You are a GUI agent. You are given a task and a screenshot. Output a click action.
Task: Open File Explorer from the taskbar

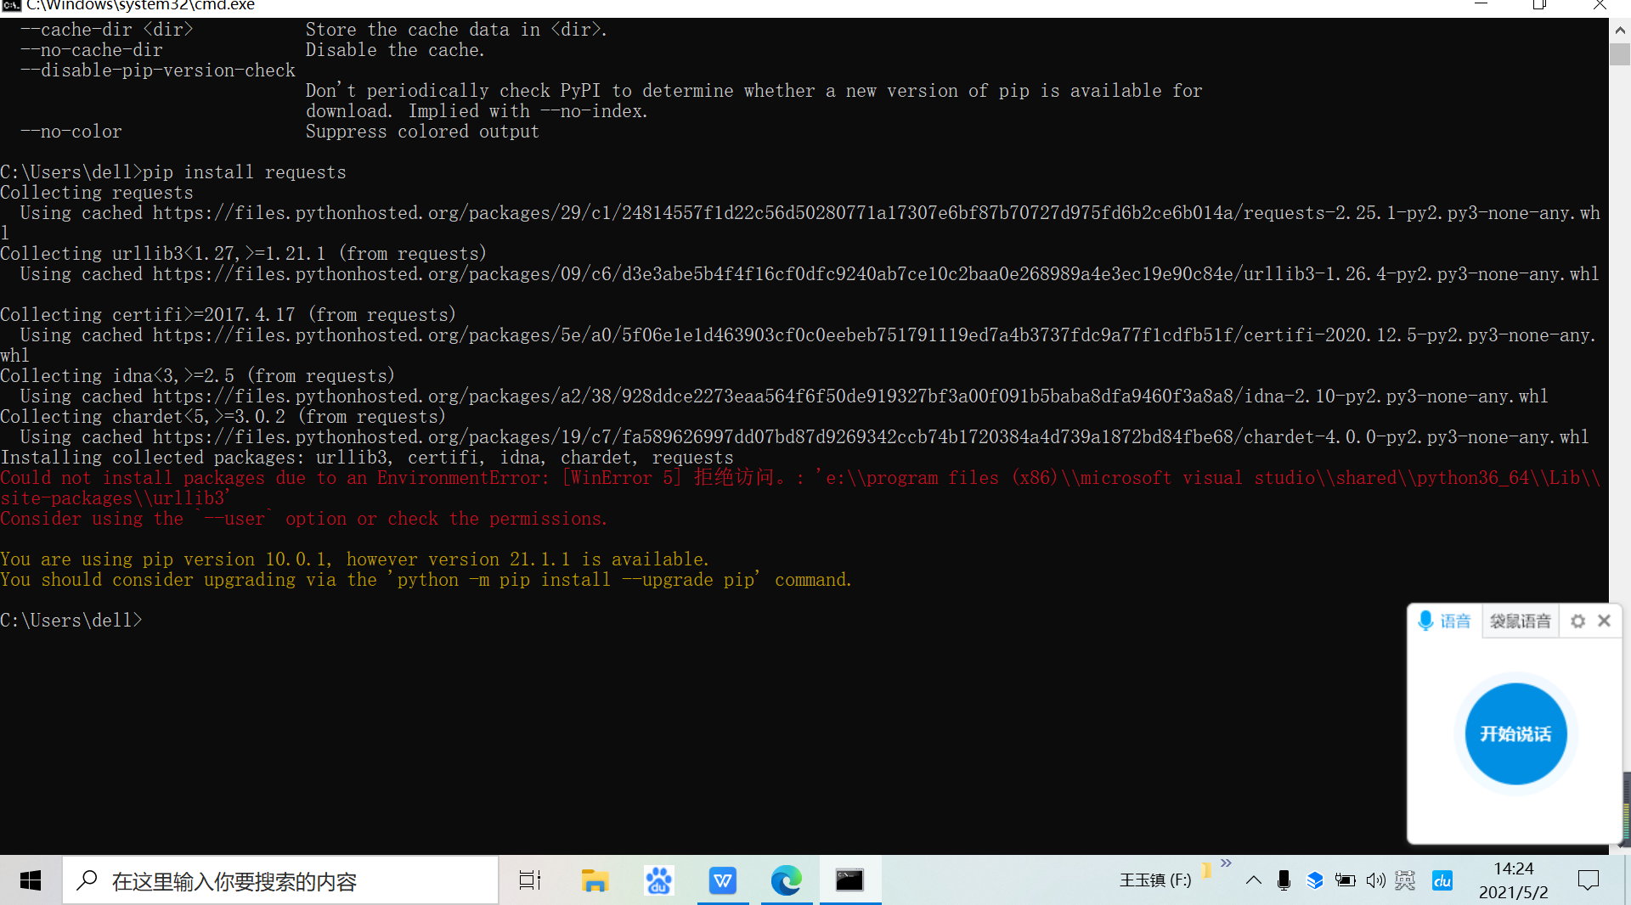(595, 880)
